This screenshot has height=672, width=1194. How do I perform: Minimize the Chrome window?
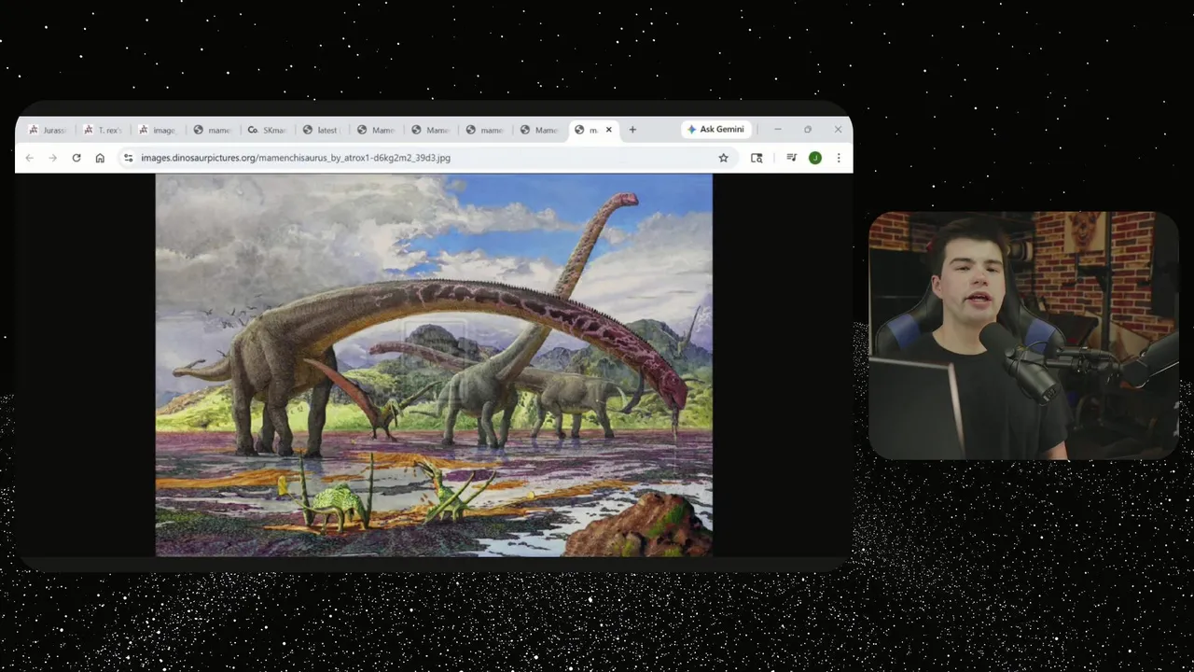click(777, 130)
